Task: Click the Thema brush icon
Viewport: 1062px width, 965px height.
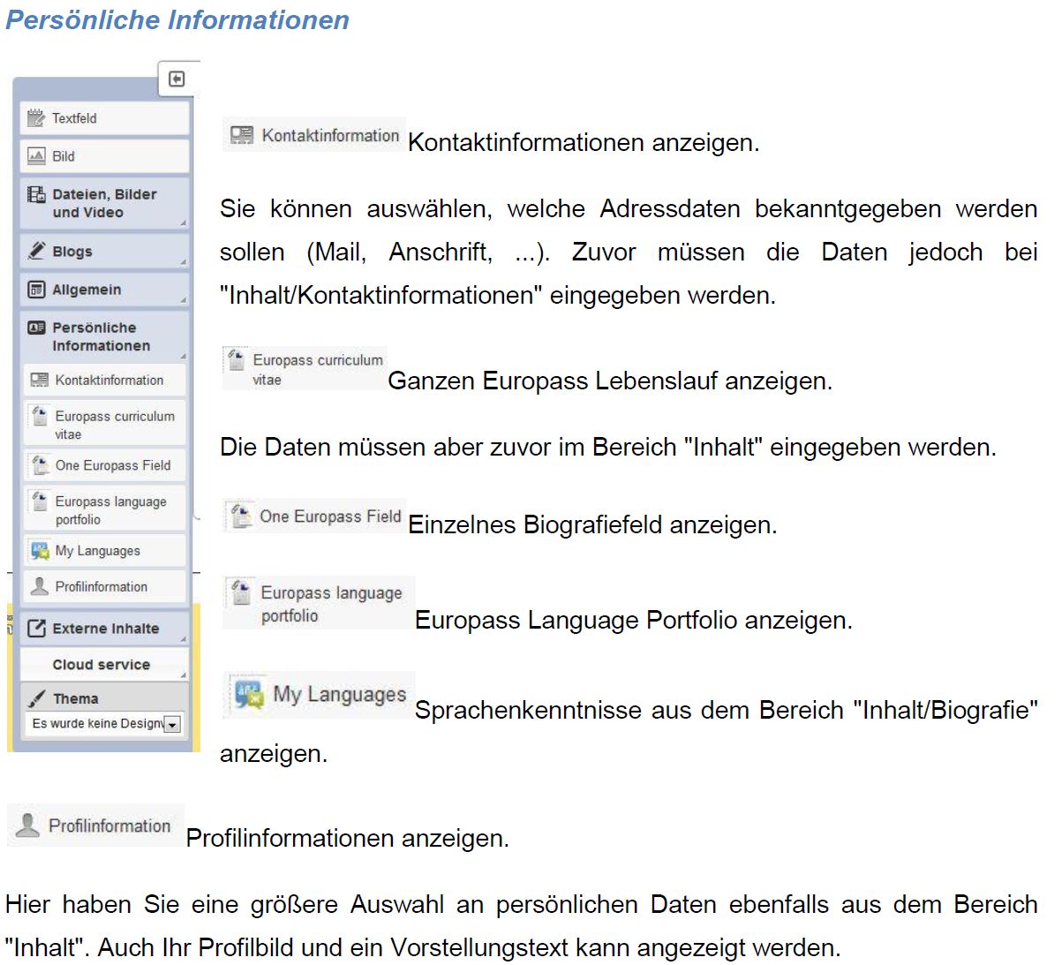Action: pos(36,698)
